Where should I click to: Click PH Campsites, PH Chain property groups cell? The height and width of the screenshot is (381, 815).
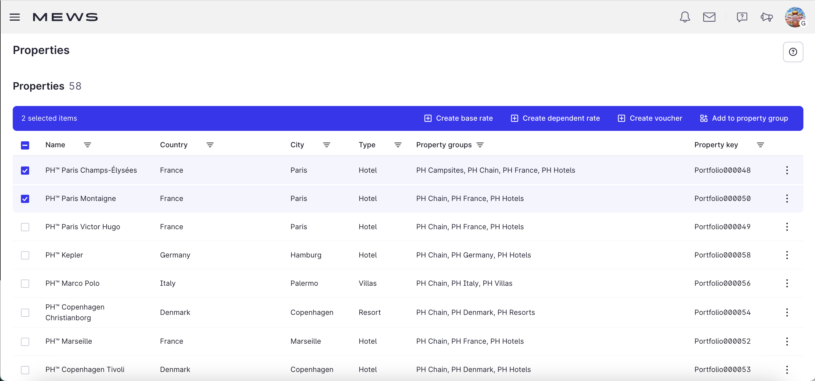[496, 170]
